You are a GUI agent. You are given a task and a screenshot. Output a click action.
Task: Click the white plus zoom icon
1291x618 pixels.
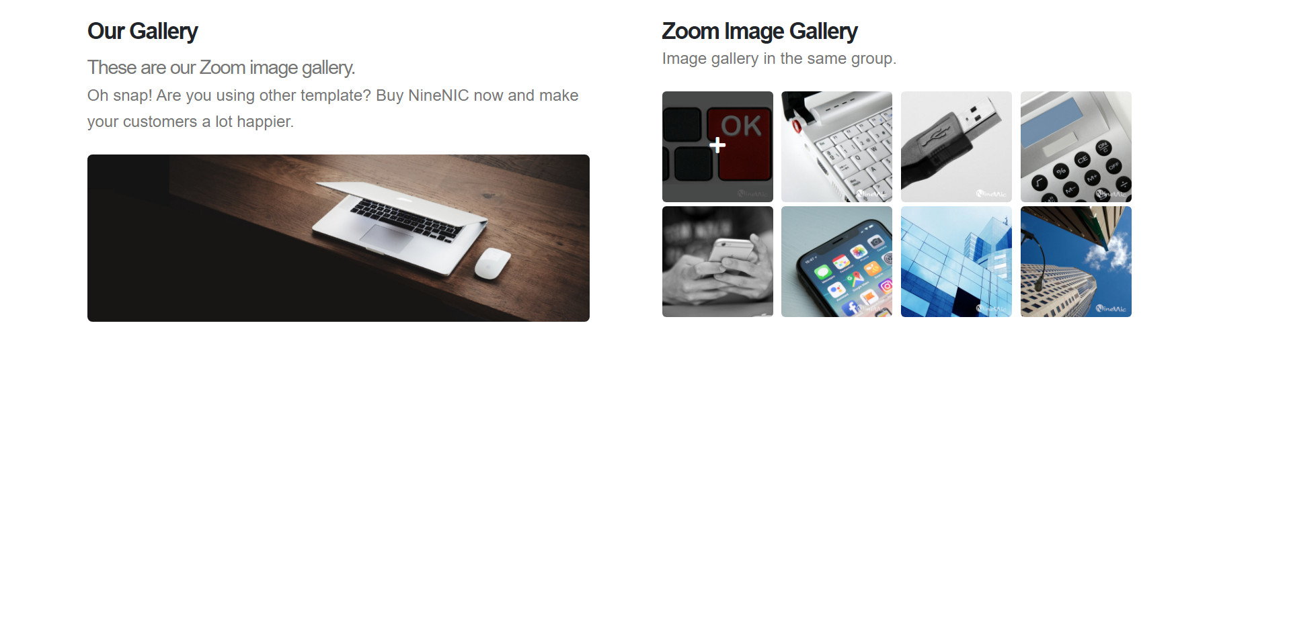click(x=717, y=145)
